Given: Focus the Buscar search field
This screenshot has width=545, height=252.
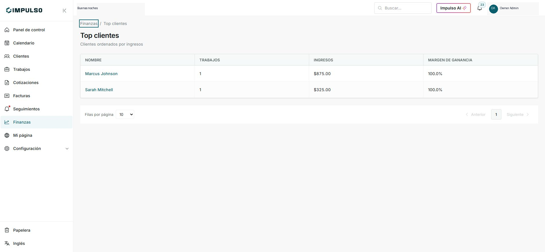Looking at the screenshot, I should (x=403, y=8).
